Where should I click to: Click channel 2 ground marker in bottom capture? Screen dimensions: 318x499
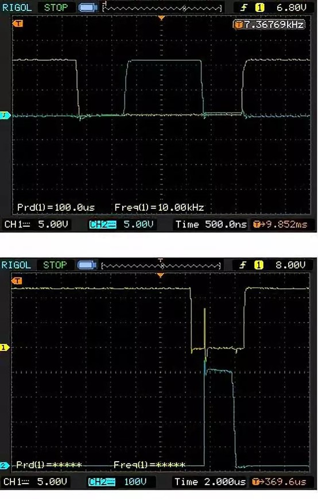5,465
